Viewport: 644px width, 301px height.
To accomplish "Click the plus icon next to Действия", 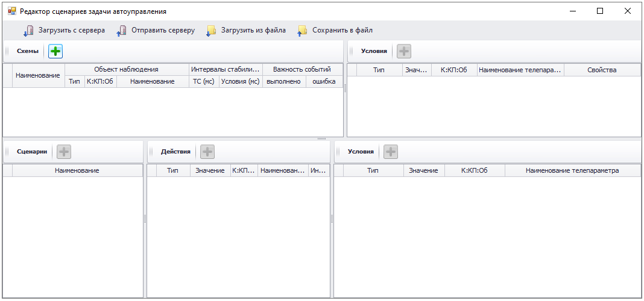I will click(x=207, y=152).
